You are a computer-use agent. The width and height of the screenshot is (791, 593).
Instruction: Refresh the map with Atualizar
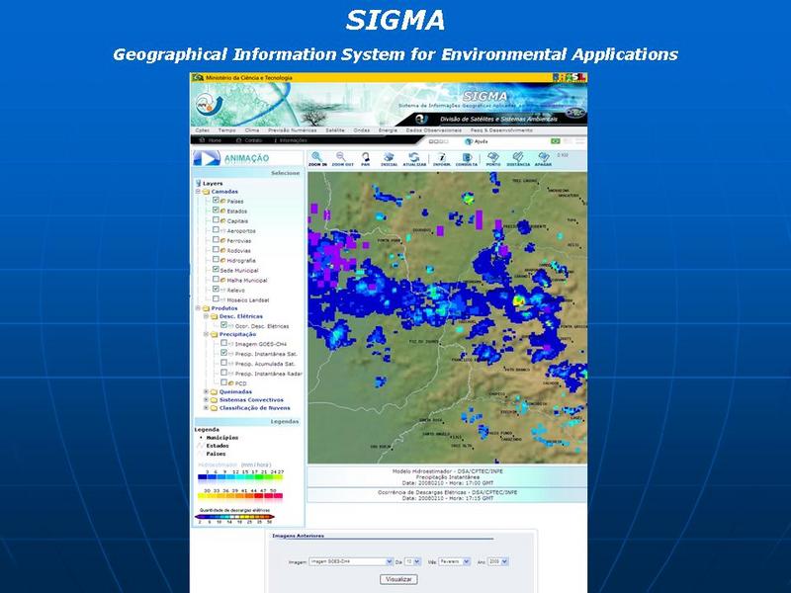pos(414,159)
